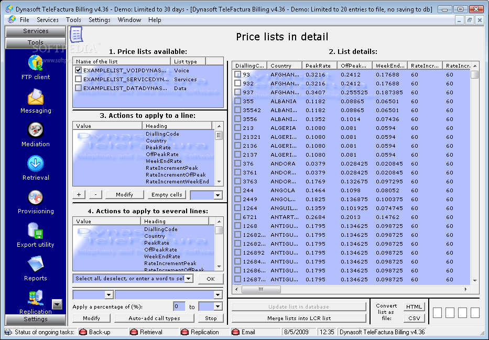Check dialling code 355 ALBANIA row
Screen dimensions: 489x340
click(237, 101)
